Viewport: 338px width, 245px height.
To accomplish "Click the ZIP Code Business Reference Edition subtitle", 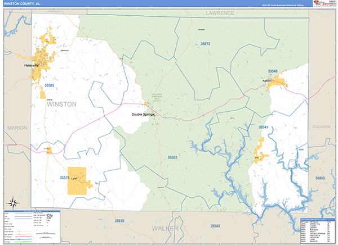I will (x=283, y=5).
